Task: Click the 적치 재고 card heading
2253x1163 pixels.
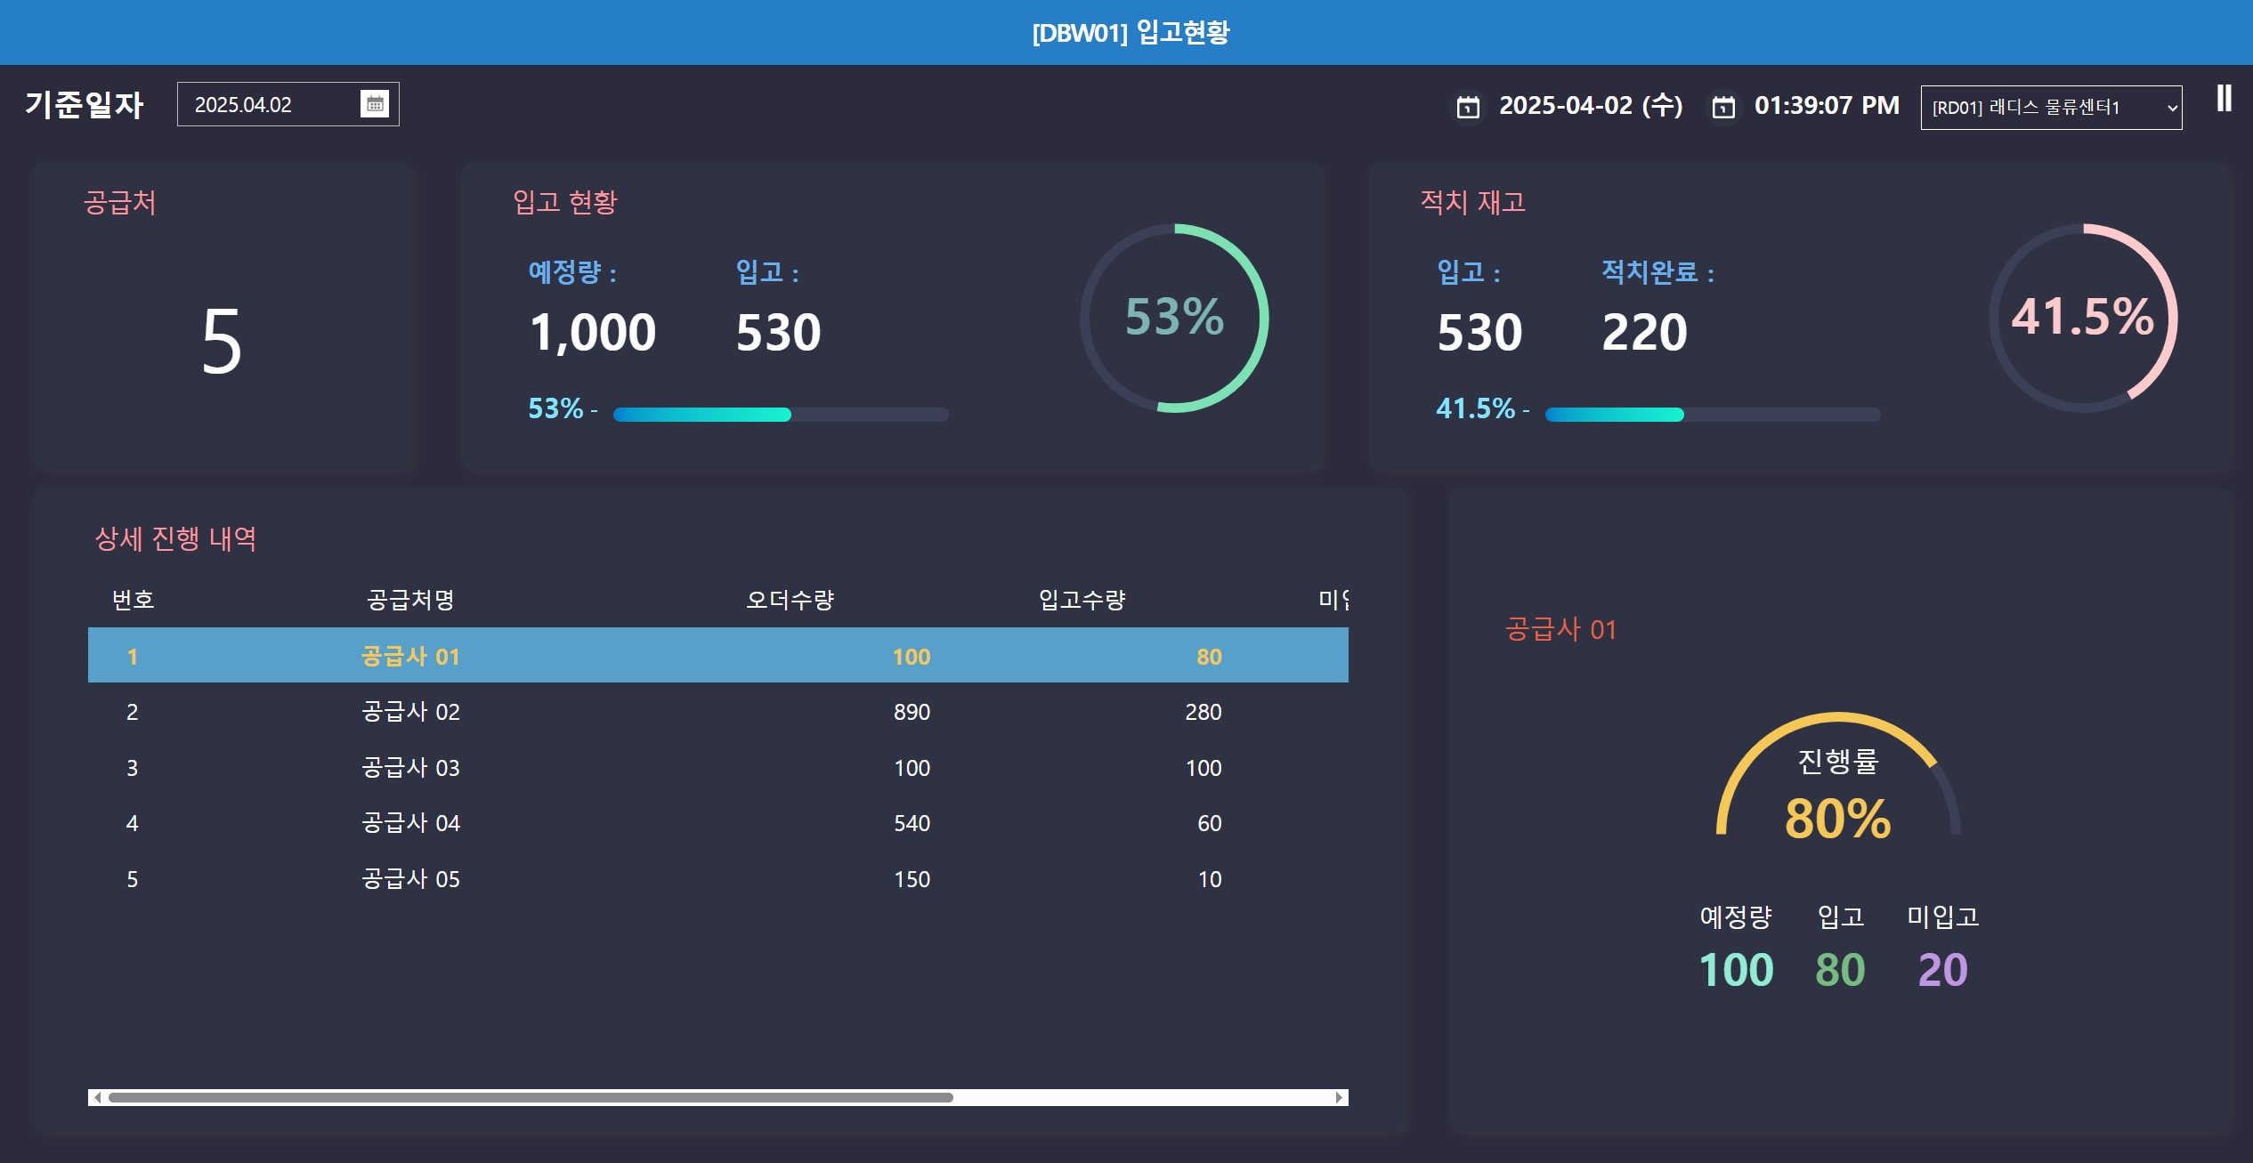Action: tap(1472, 202)
